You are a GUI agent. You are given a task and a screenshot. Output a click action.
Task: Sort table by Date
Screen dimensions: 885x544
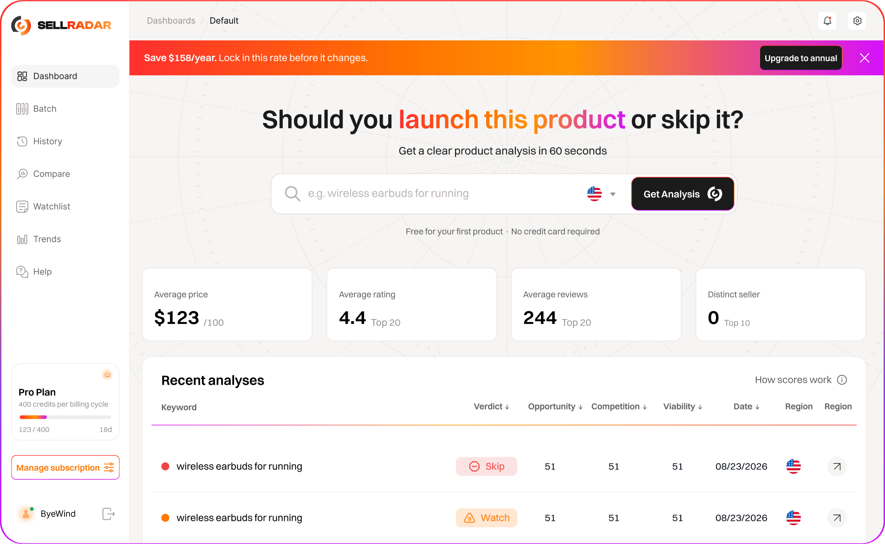pos(746,407)
